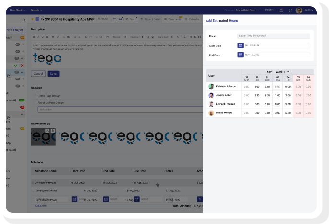Click Save under the Description editor

tap(53, 74)
